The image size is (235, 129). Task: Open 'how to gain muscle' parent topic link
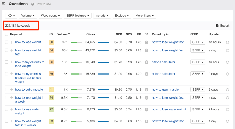[x=165, y=90]
